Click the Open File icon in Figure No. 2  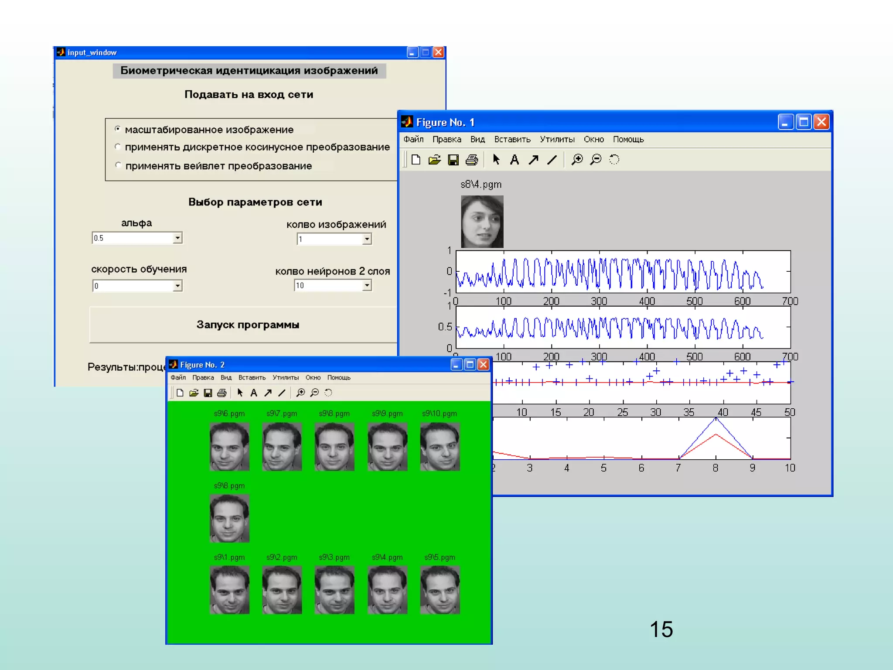click(194, 393)
